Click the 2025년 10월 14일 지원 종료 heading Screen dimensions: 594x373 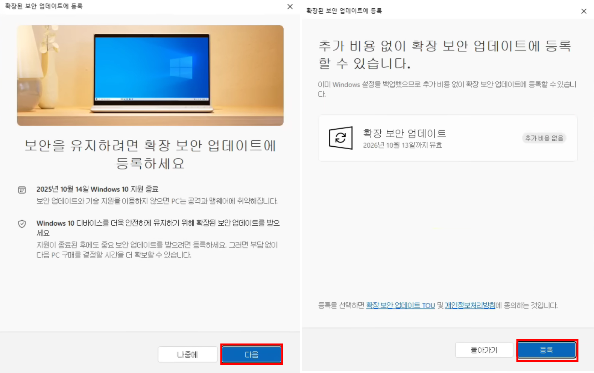pyautogui.click(x=97, y=189)
